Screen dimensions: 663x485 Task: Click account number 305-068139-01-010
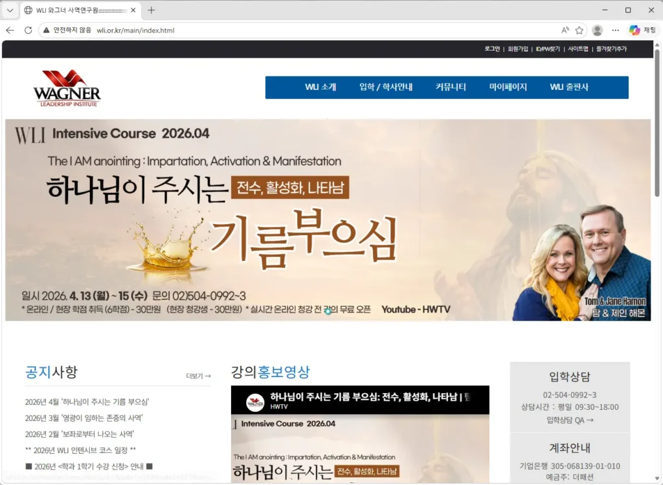pos(585,466)
